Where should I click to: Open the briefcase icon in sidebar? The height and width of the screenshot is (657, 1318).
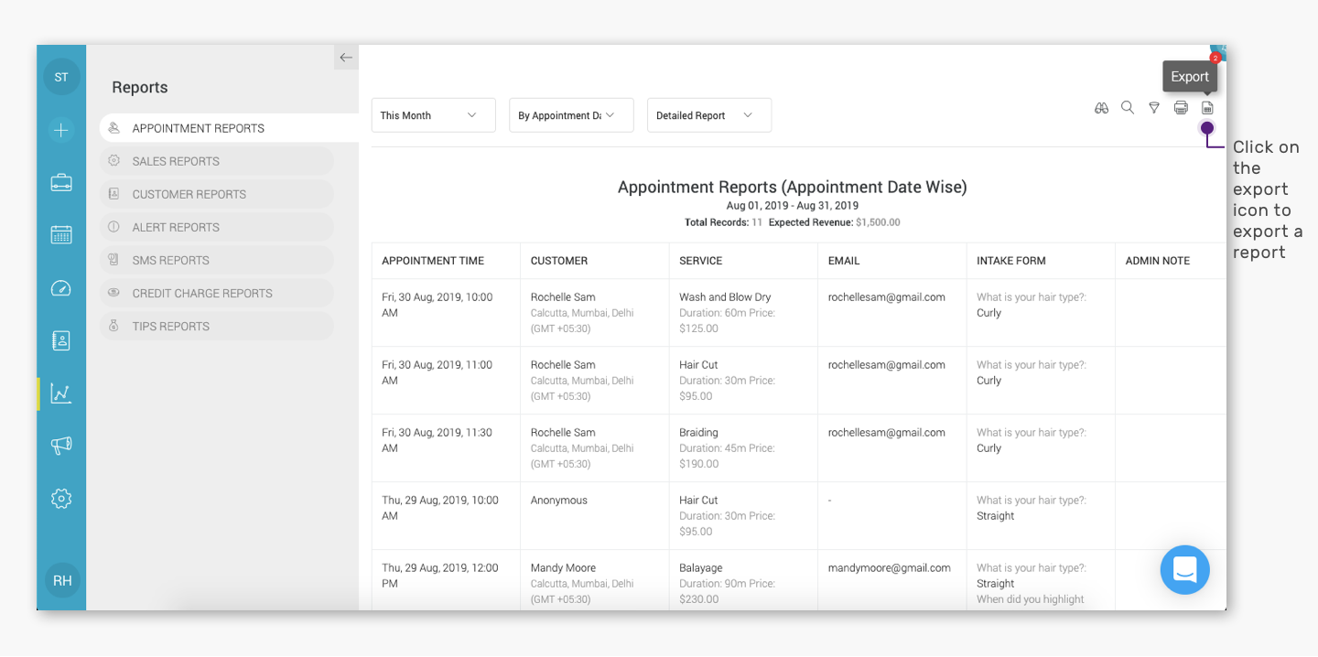[61, 183]
